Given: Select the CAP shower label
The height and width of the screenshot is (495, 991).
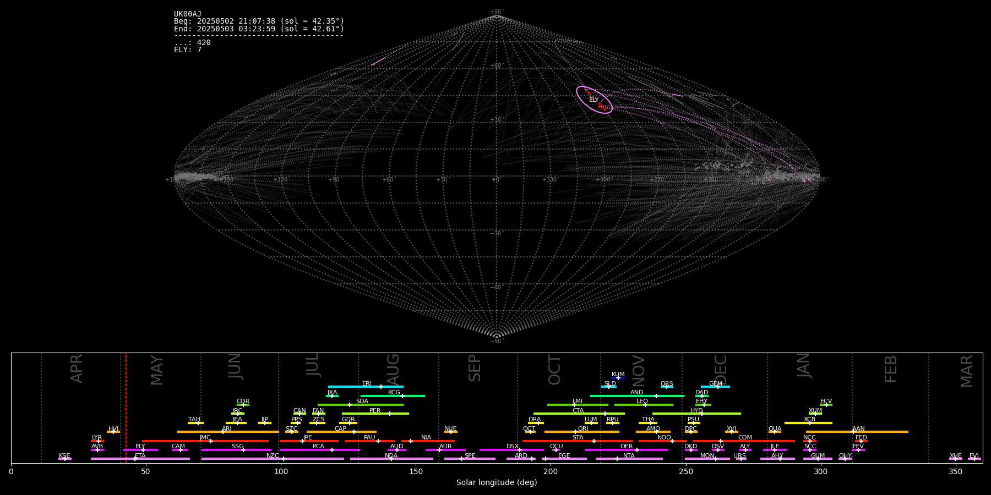Looking at the screenshot, I should pyautogui.click(x=341, y=428).
